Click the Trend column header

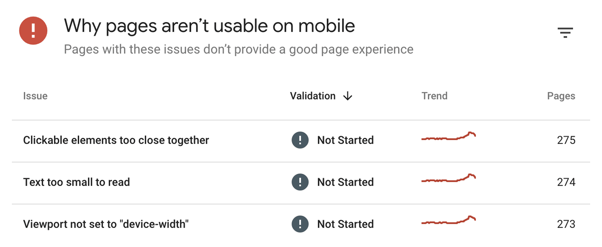coord(434,96)
